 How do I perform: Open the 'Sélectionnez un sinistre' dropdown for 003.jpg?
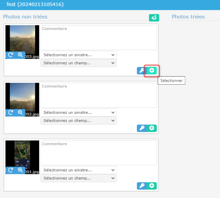click(78, 55)
